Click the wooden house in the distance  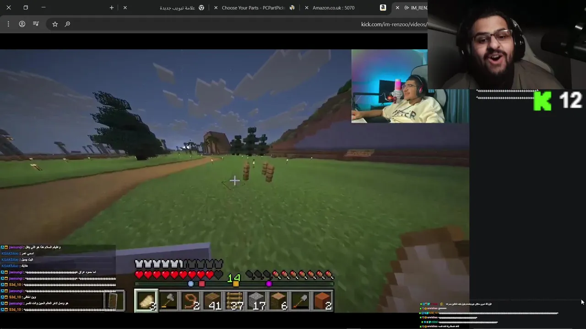pyautogui.click(x=217, y=142)
